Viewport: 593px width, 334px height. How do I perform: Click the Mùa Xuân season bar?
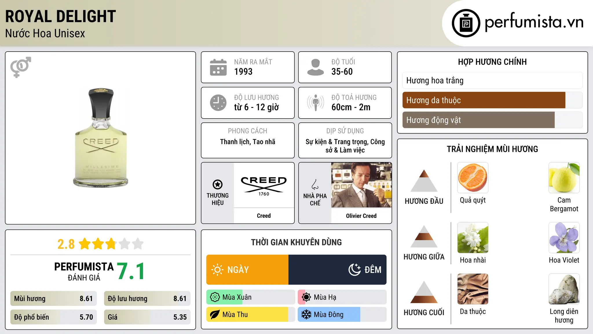[x=251, y=297]
